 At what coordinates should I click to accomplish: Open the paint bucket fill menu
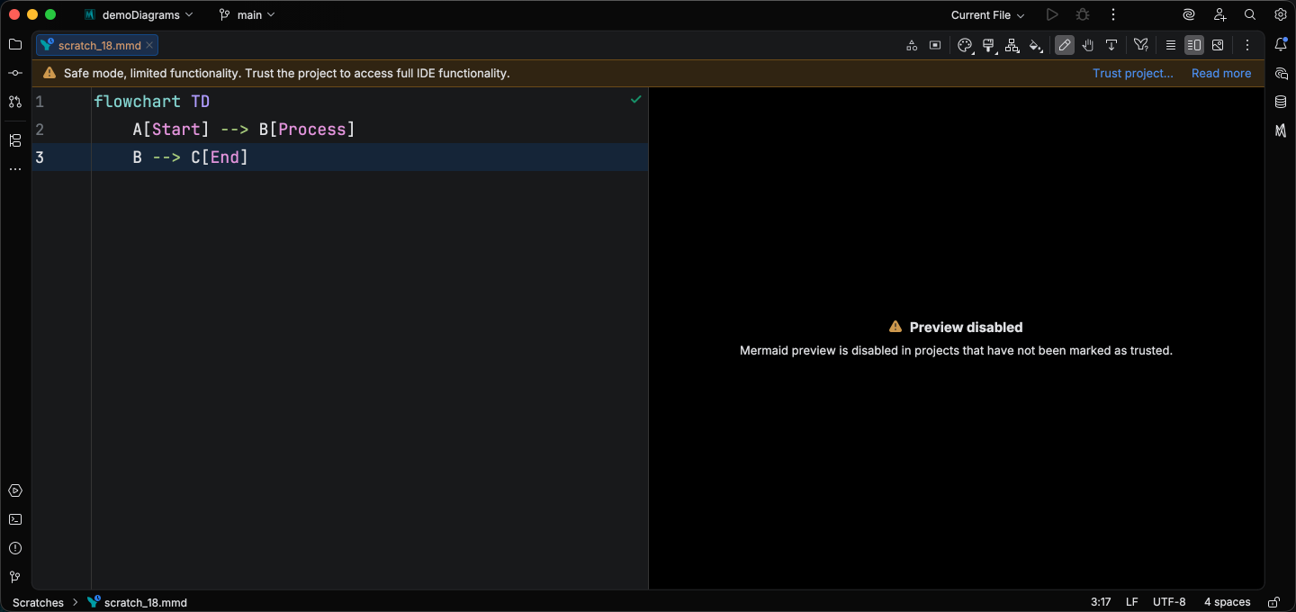pyautogui.click(x=1035, y=45)
